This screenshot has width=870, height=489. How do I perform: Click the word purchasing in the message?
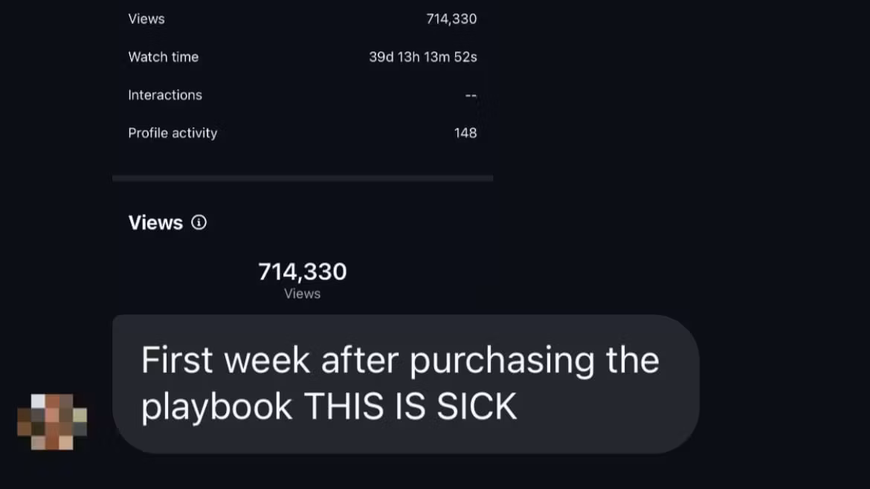[x=503, y=362]
